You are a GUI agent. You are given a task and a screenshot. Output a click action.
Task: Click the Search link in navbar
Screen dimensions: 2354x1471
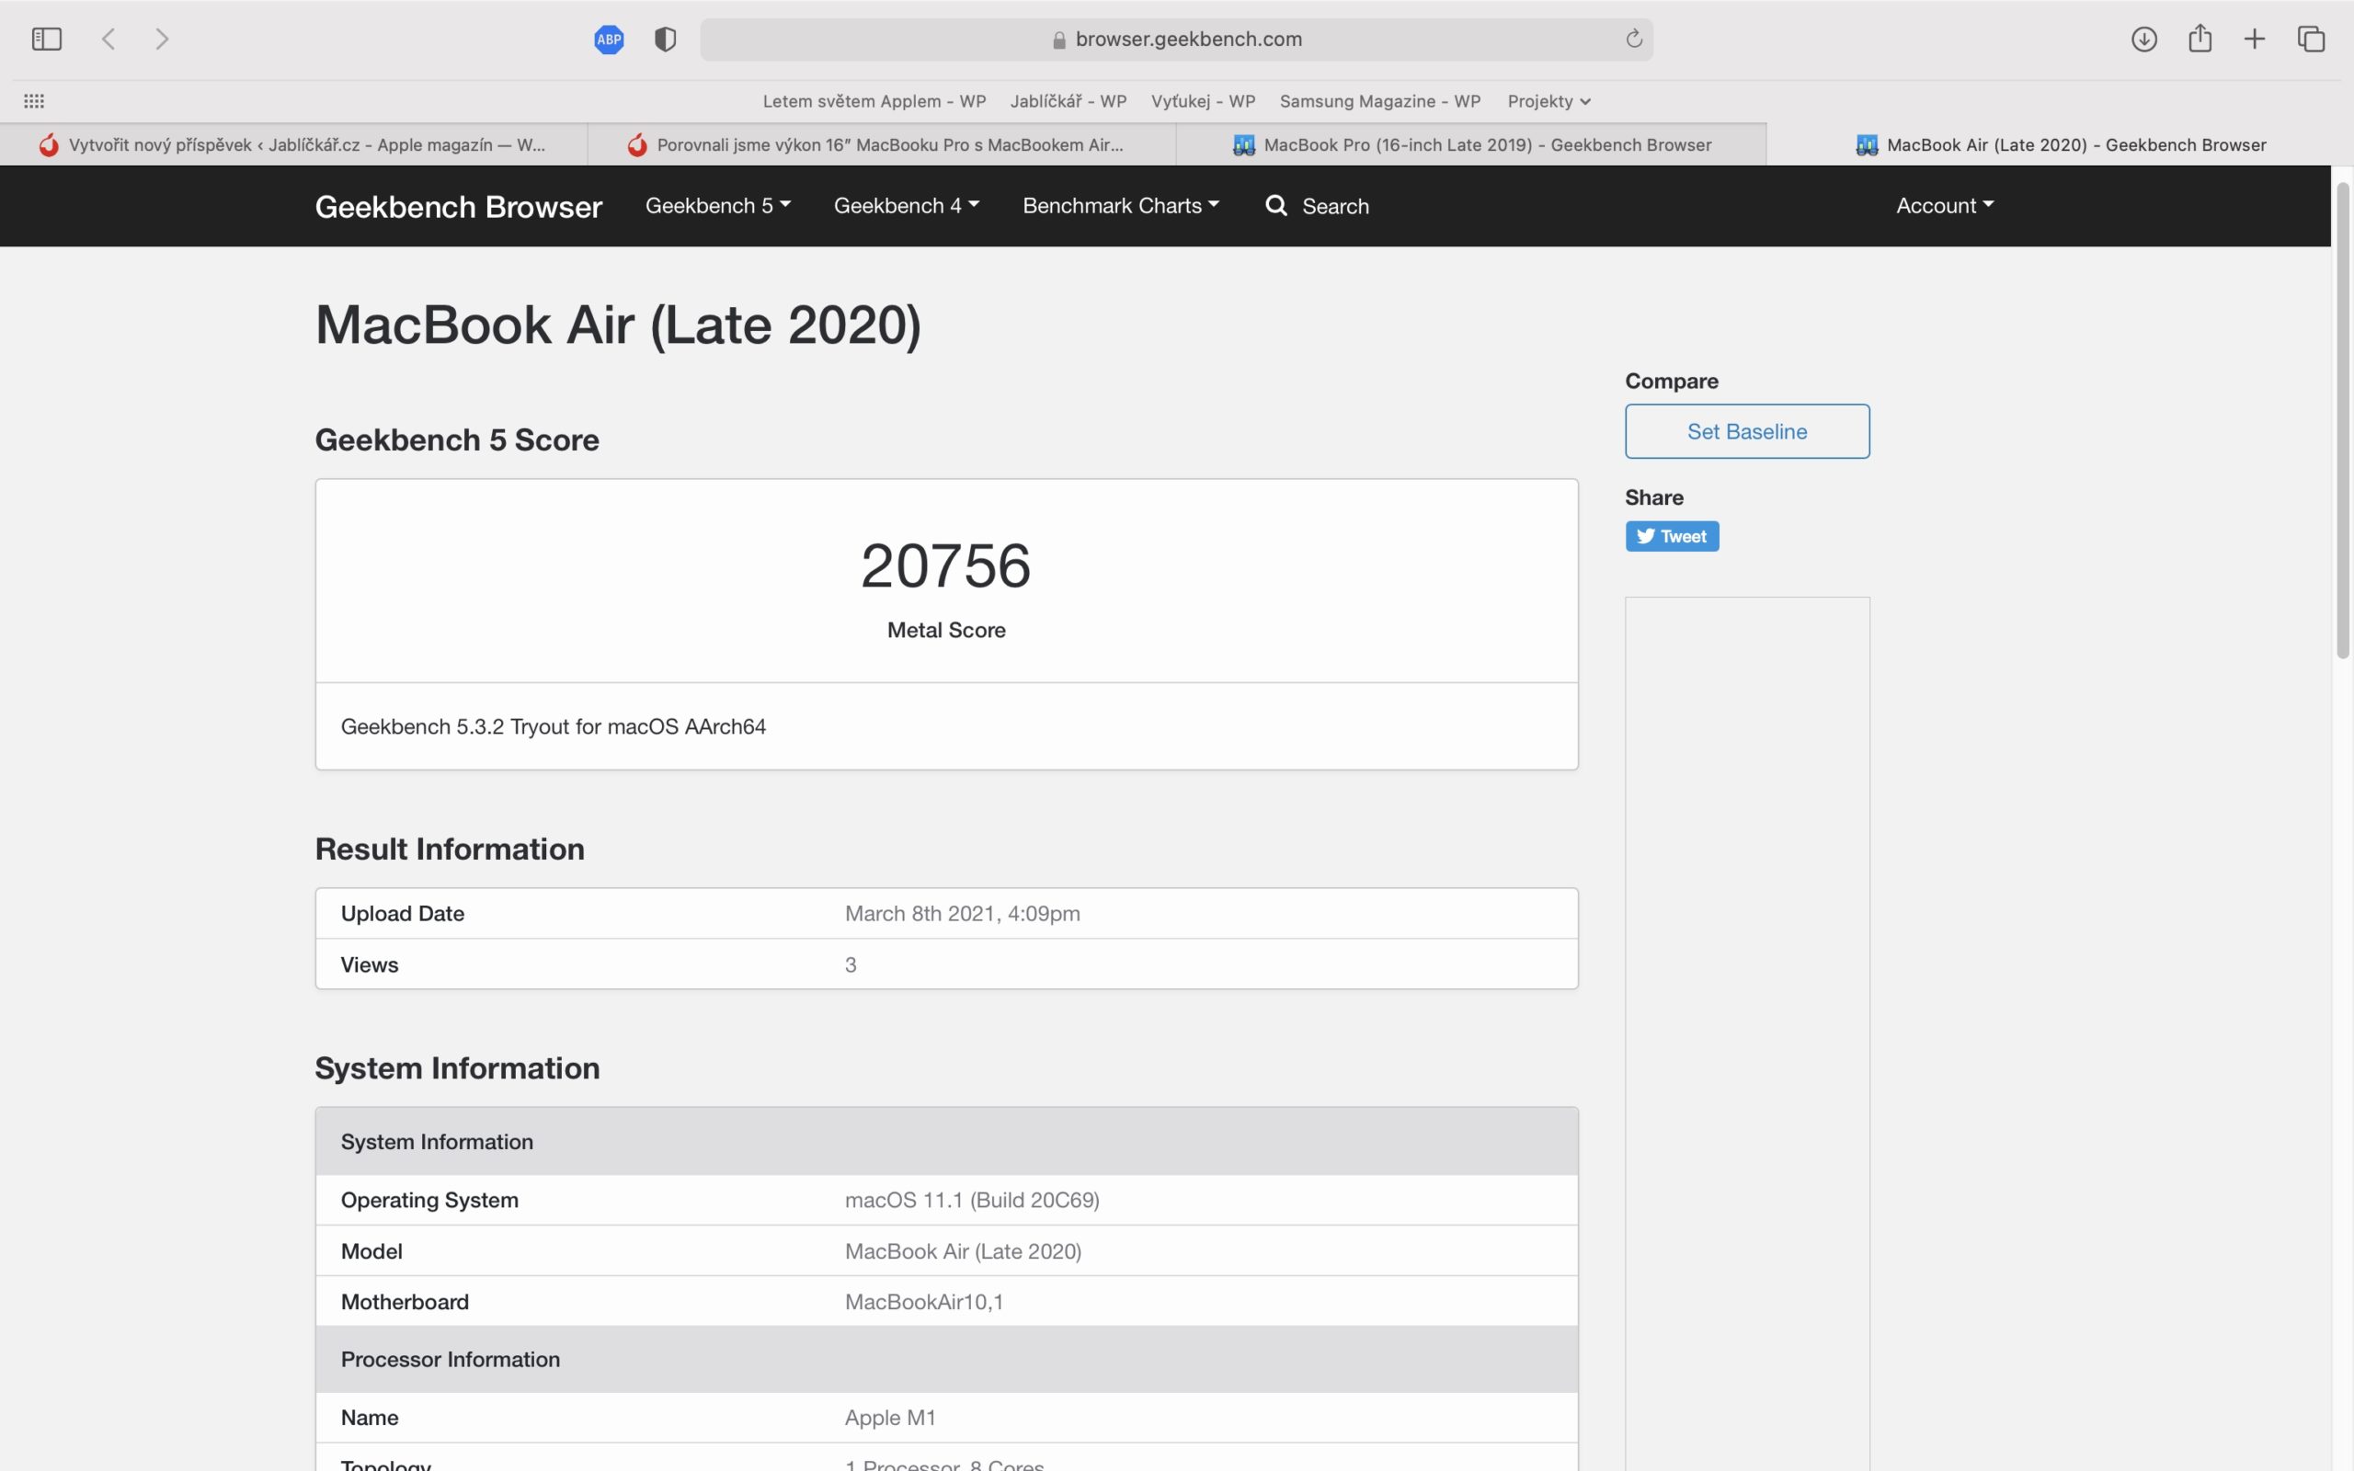pyautogui.click(x=1334, y=206)
